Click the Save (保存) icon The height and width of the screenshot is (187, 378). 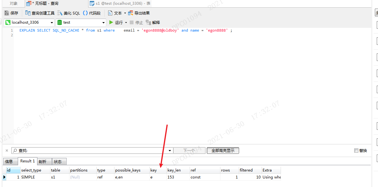click(7, 13)
